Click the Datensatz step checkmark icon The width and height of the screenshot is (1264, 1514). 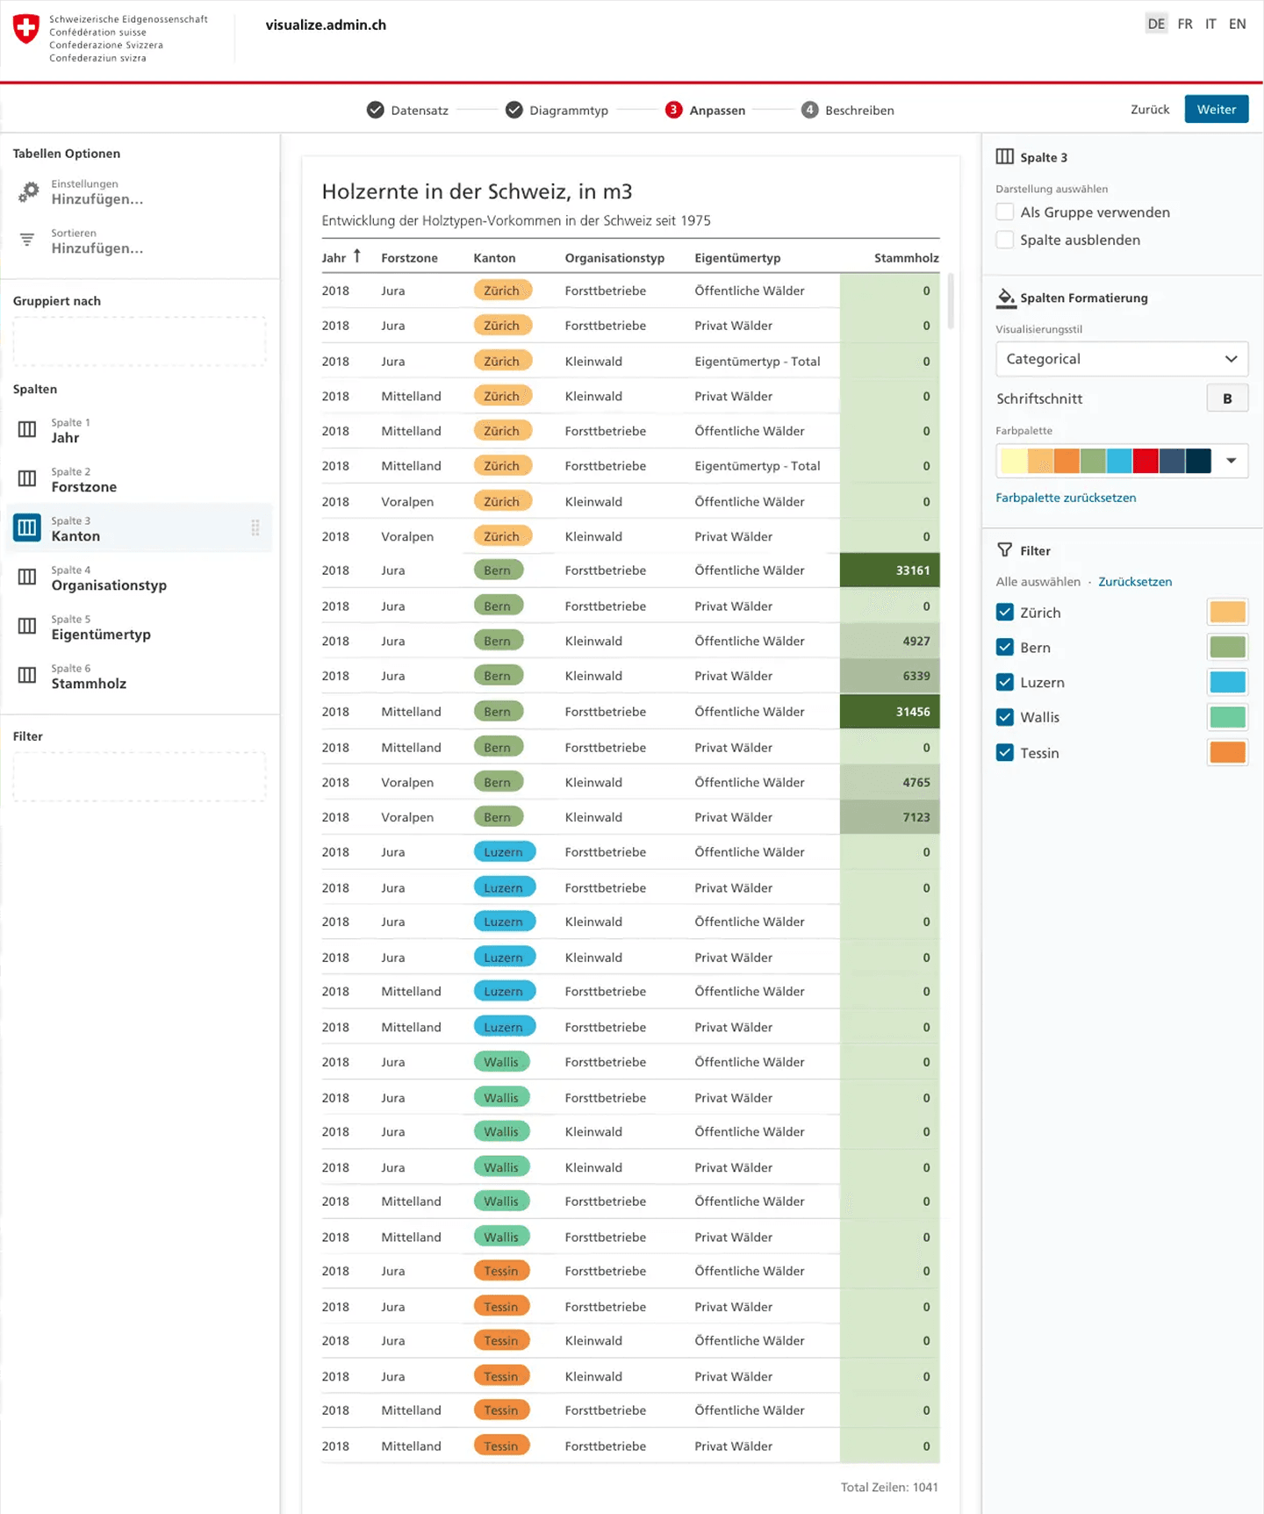376,111
